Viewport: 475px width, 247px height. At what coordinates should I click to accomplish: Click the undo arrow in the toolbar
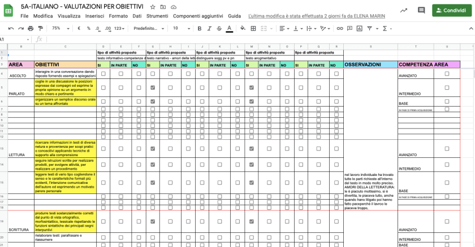pos(11,28)
